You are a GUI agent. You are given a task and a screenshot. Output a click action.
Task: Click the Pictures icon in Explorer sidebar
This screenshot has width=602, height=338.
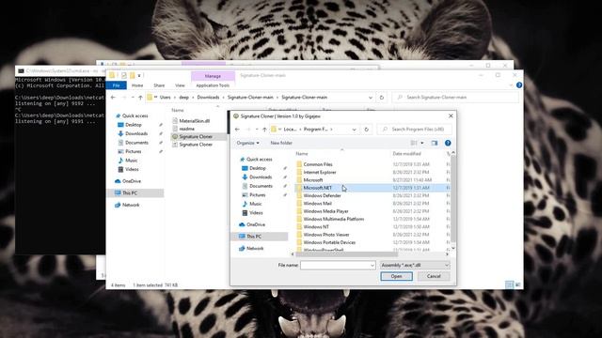coord(120,152)
